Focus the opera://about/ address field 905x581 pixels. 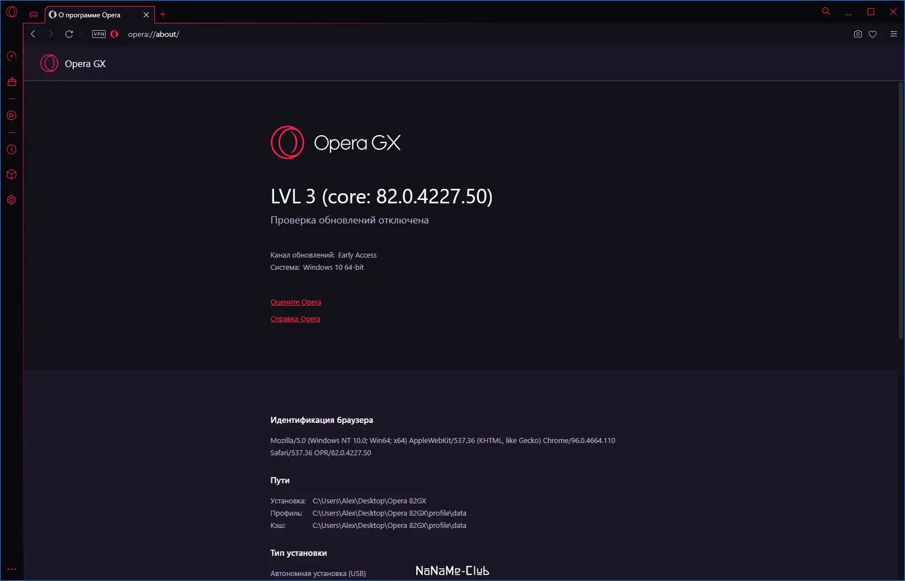click(153, 34)
